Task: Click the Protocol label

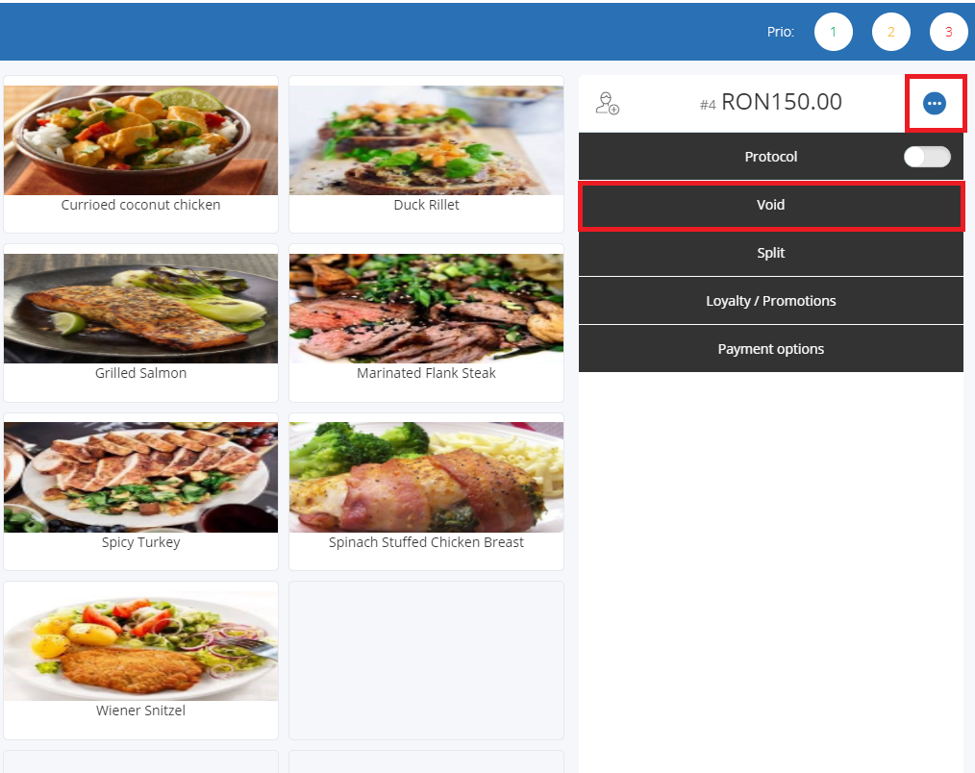Action: point(770,157)
